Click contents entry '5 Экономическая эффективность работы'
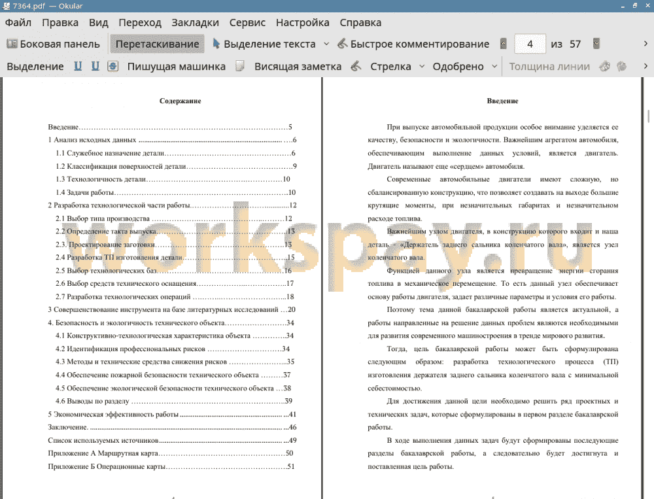 (x=172, y=414)
